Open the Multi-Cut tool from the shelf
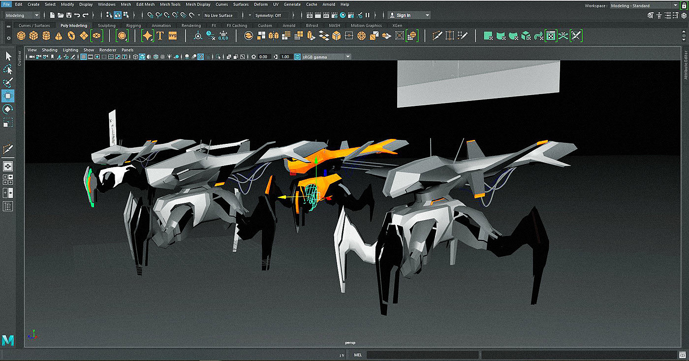 tap(438, 36)
